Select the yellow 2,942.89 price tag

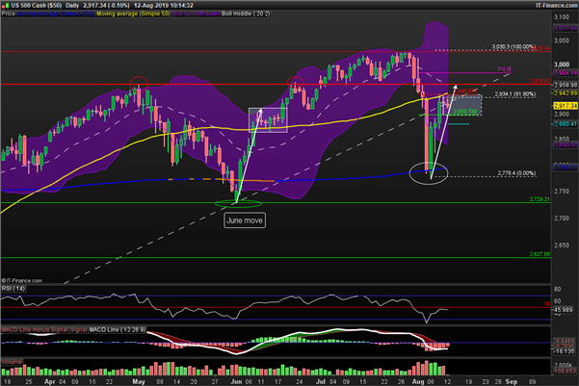565,93
